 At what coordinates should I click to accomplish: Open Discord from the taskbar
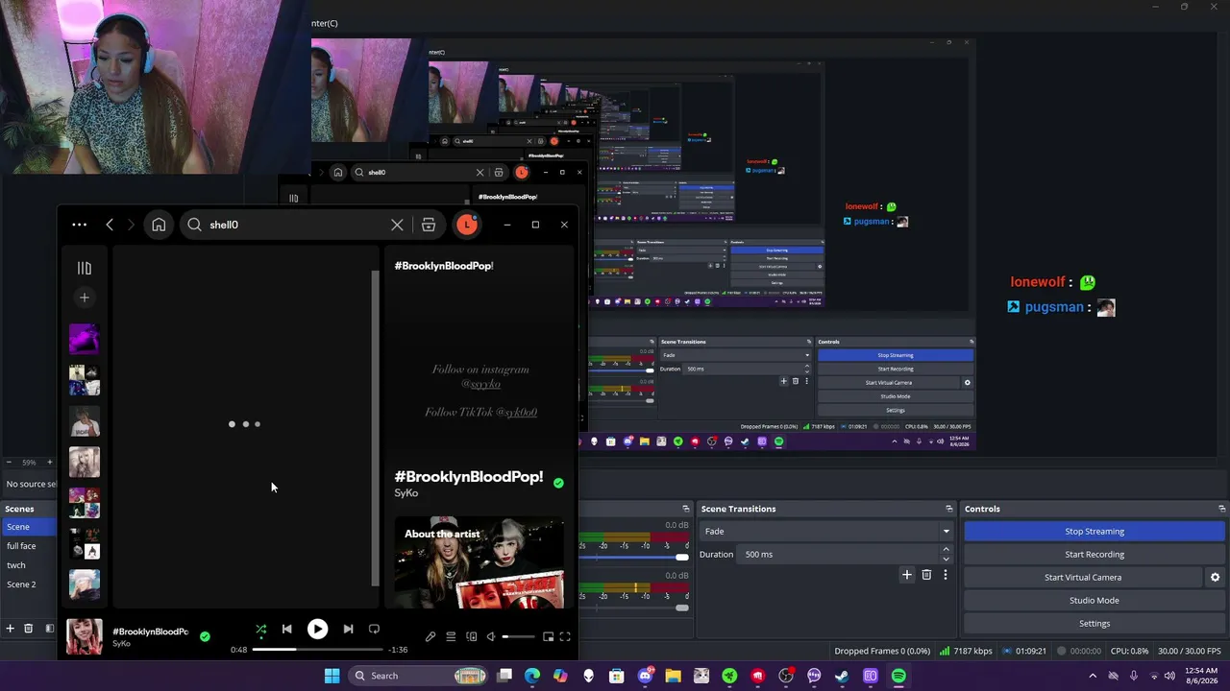[x=645, y=676]
